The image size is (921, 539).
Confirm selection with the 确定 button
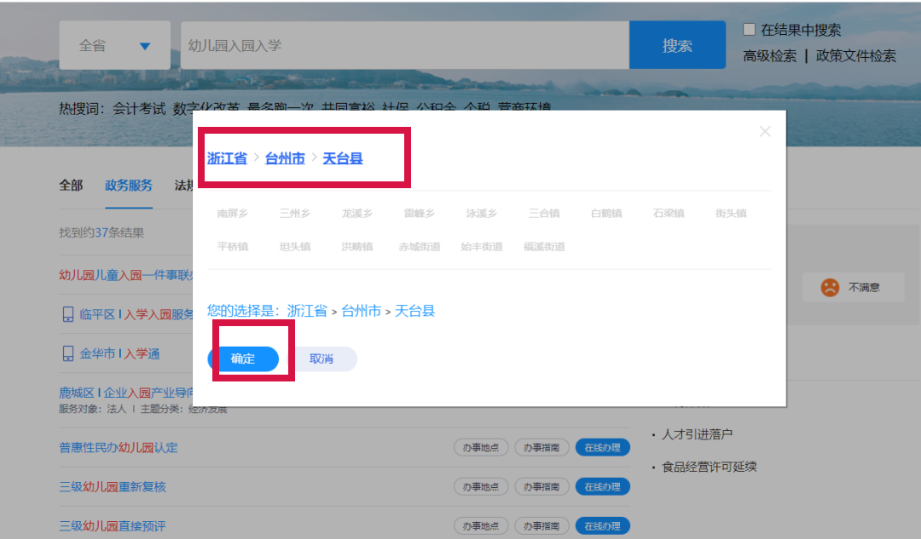243,359
